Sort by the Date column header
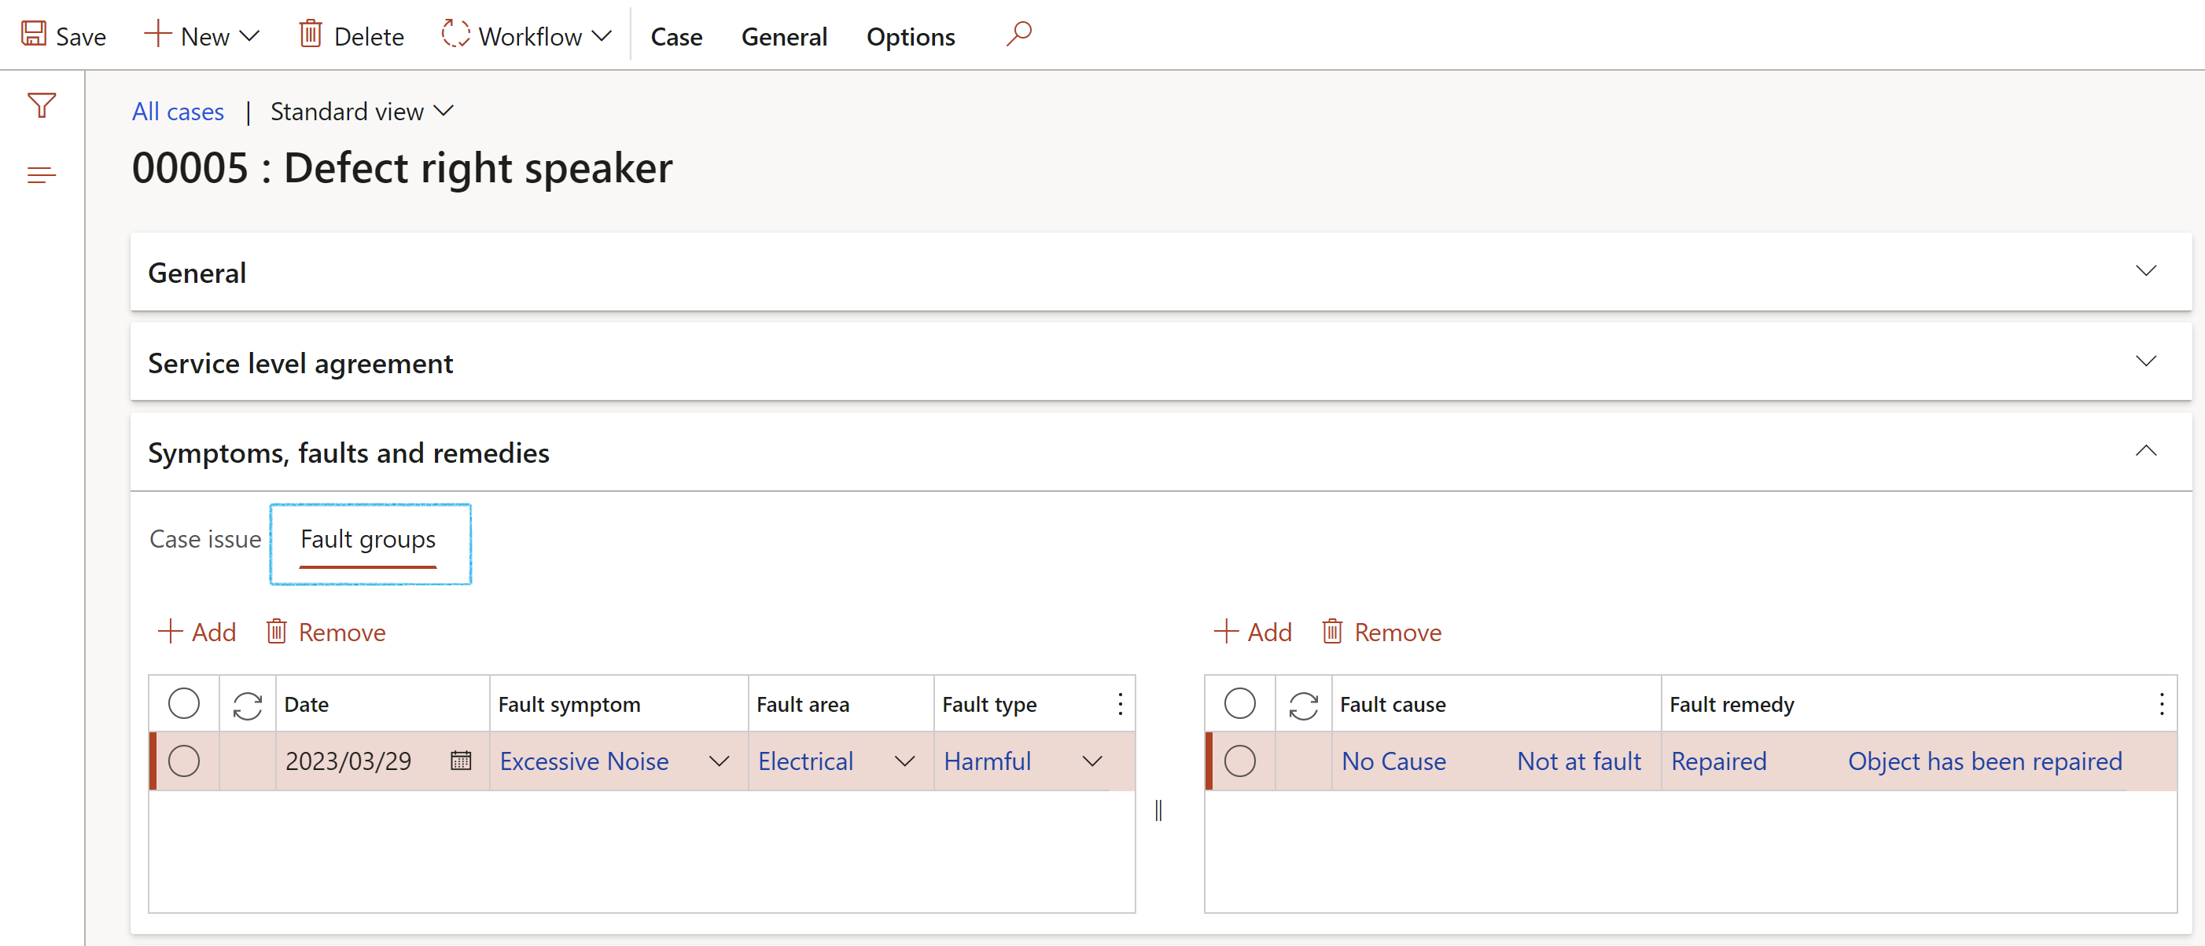2205x946 pixels. 307,704
